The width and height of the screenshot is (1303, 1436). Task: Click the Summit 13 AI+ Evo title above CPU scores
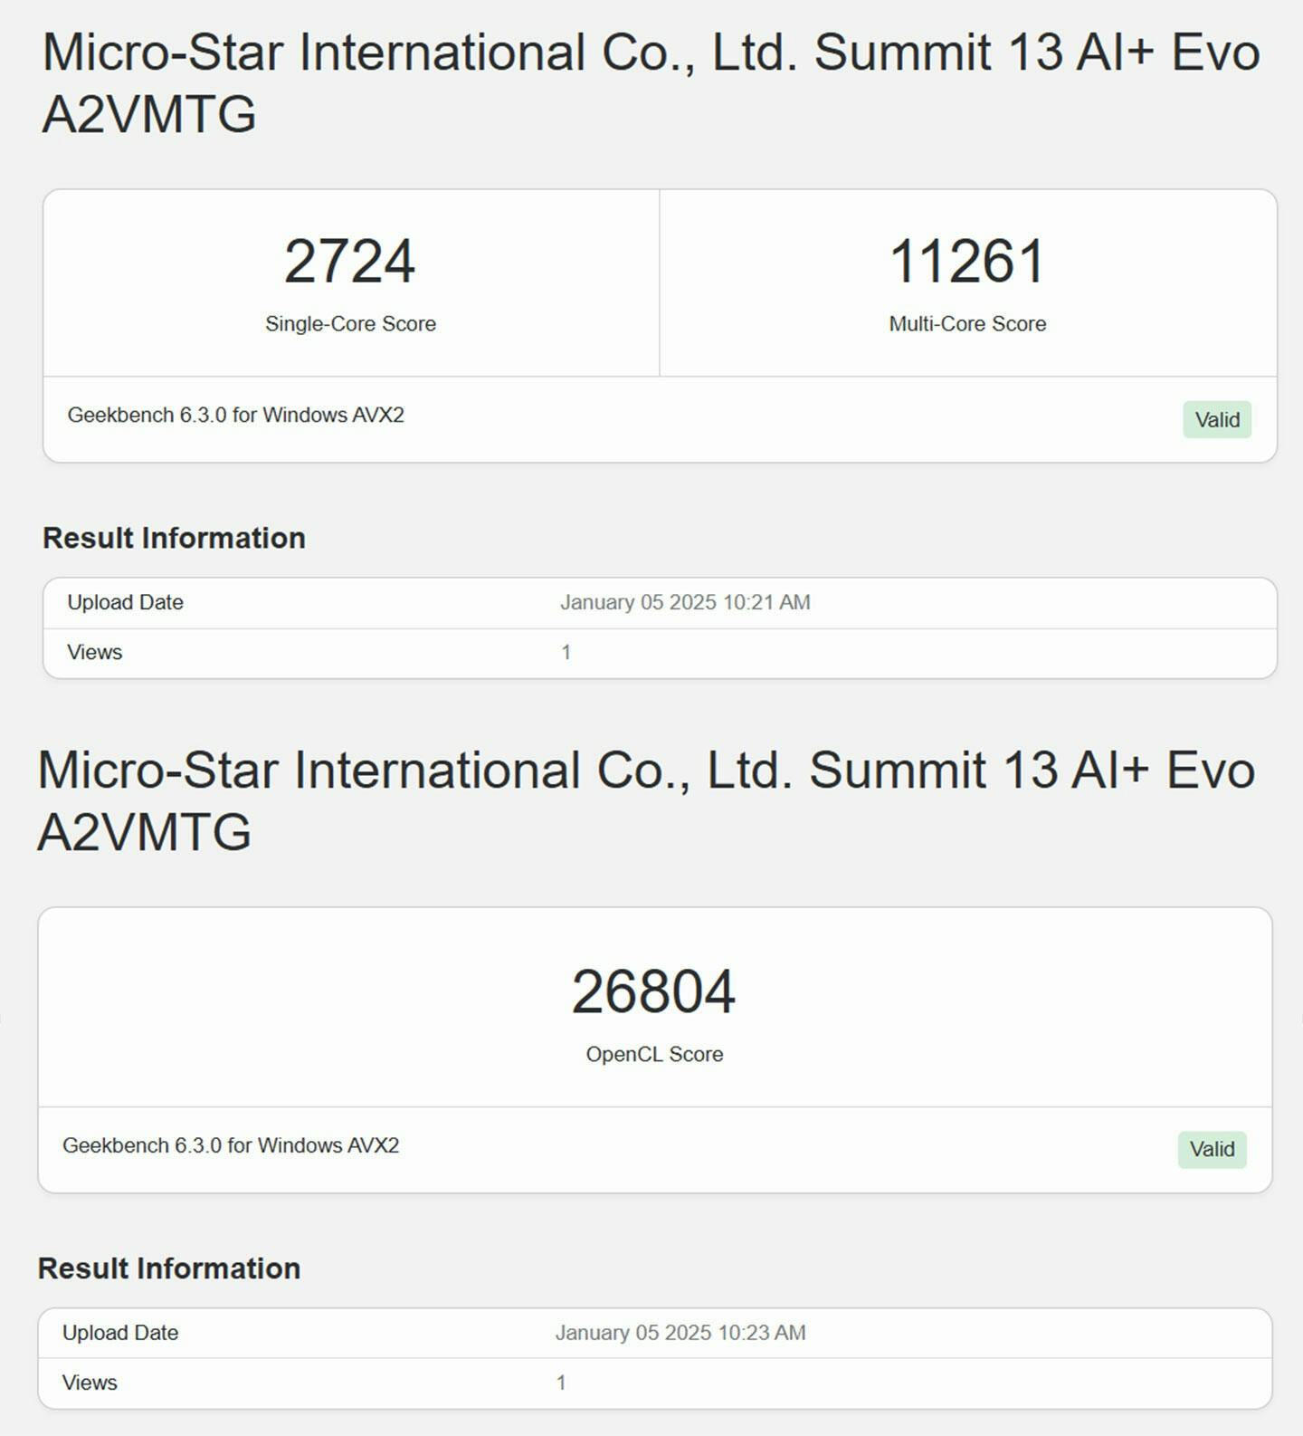[651, 81]
